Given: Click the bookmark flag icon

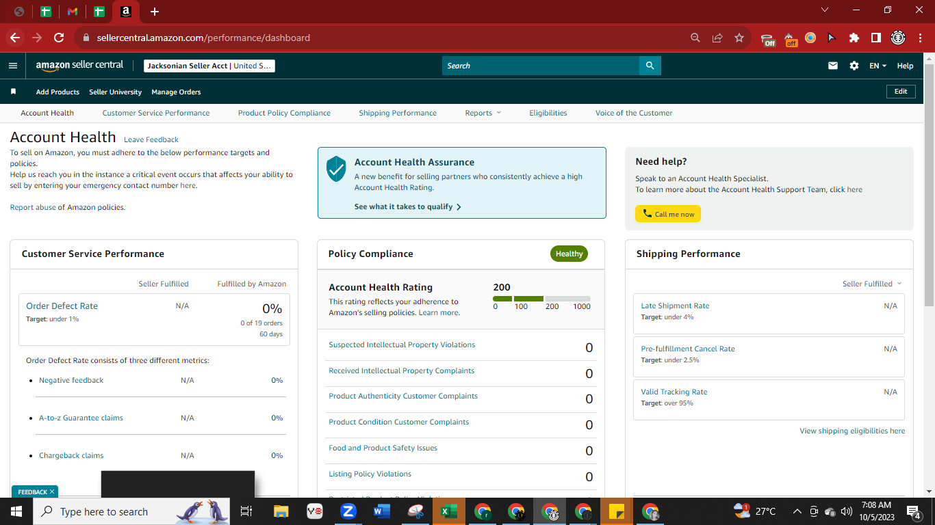Looking at the screenshot, I should (x=13, y=92).
